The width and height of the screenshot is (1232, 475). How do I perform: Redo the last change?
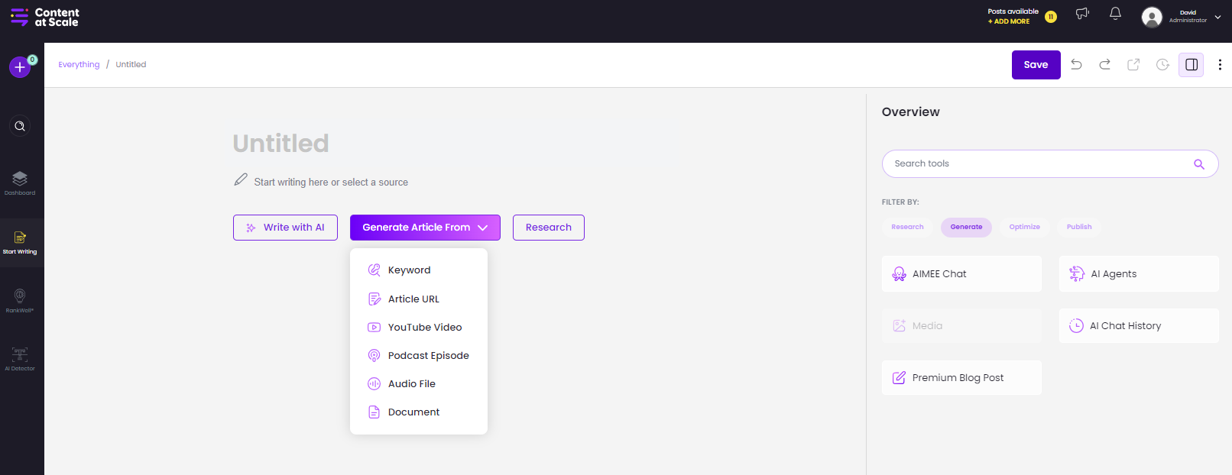[x=1104, y=65]
